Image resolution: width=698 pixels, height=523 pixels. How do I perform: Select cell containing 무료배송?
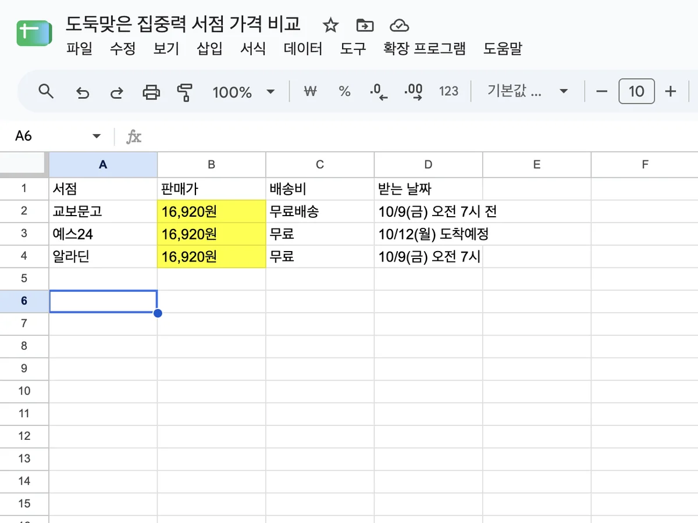click(320, 211)
